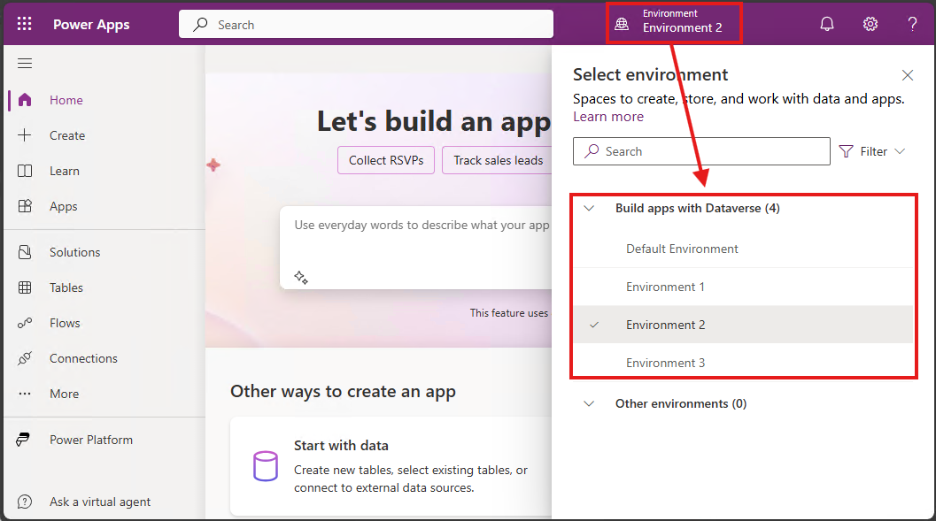
Task: Open the help question mark
Action: click(912, 24)
